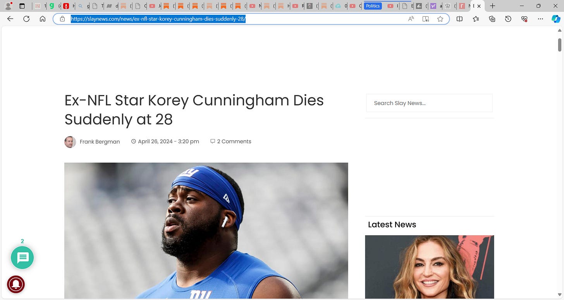Viewport: 564px width, 300px height.
Task: Reload the page with the refresh icon
Action: point(26,19)
